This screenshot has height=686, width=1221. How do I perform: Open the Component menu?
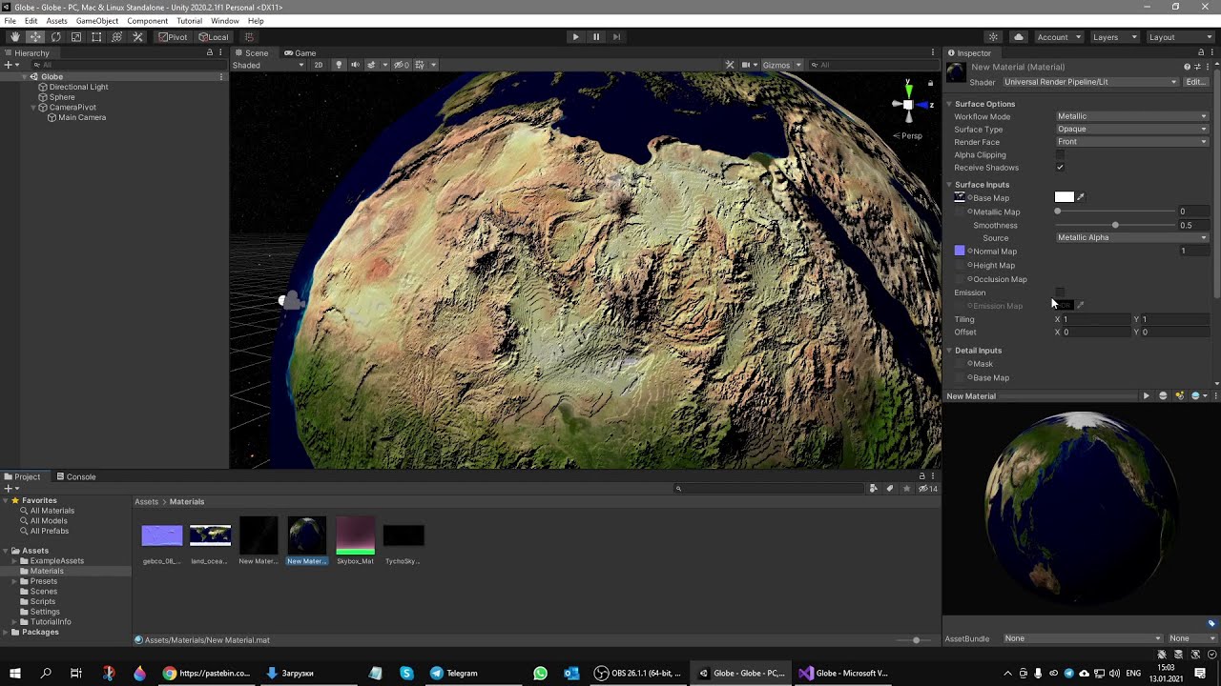(x=147, y=21)
